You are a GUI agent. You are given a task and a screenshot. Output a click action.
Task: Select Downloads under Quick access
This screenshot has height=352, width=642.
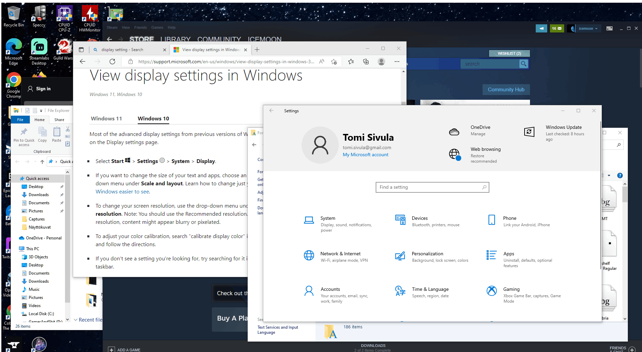(39, 195)
